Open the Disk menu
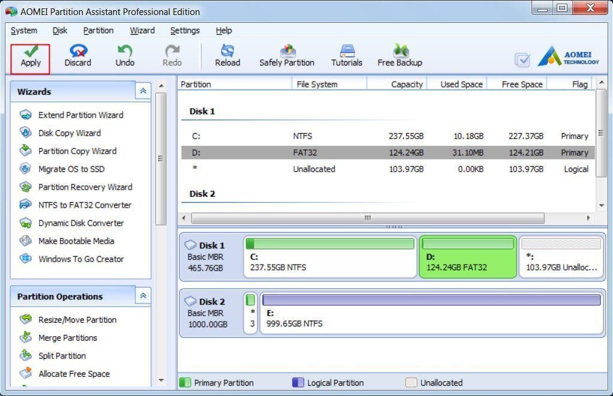The height and width of the screenshot is (396, 613). click(60, 31)
